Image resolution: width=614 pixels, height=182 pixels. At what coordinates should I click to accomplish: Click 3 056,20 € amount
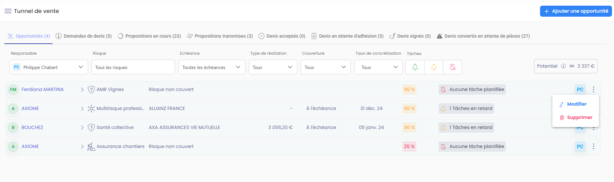coord(280,127)
